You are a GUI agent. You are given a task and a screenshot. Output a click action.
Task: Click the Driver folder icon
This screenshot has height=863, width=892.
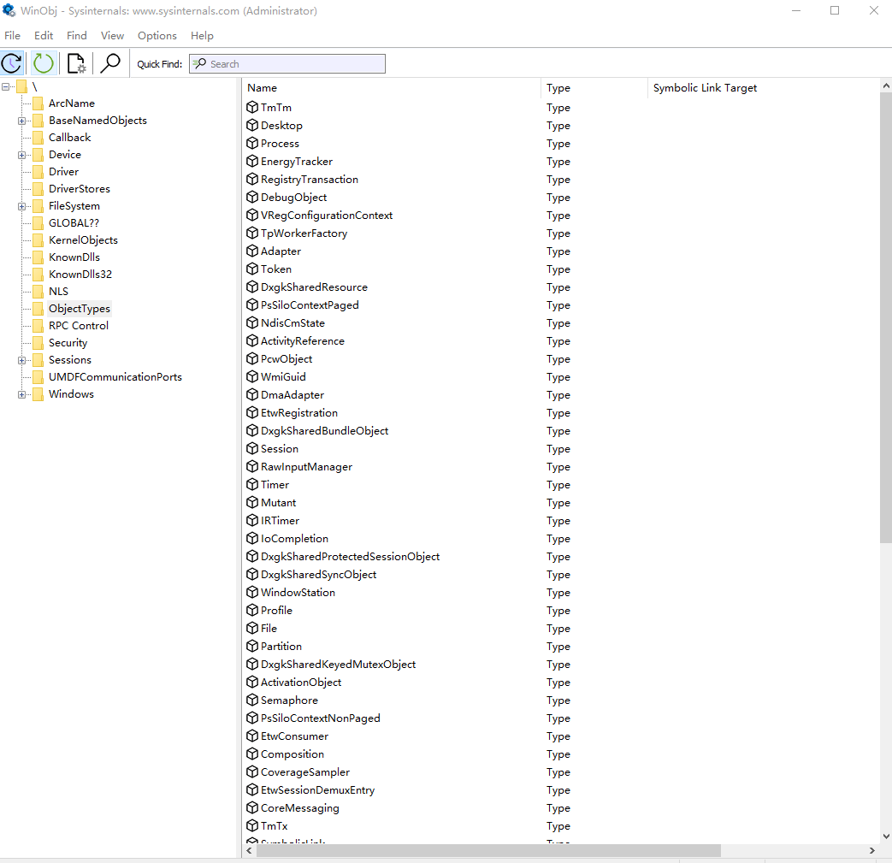[38, 172]
